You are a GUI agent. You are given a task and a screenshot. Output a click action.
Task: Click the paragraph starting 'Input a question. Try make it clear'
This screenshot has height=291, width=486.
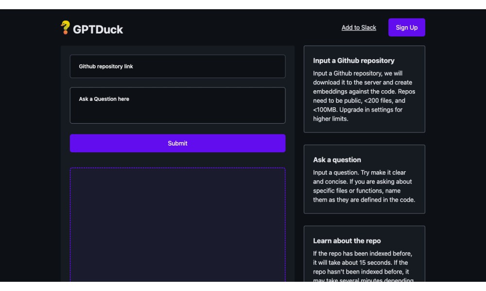[x=364, y=186]
